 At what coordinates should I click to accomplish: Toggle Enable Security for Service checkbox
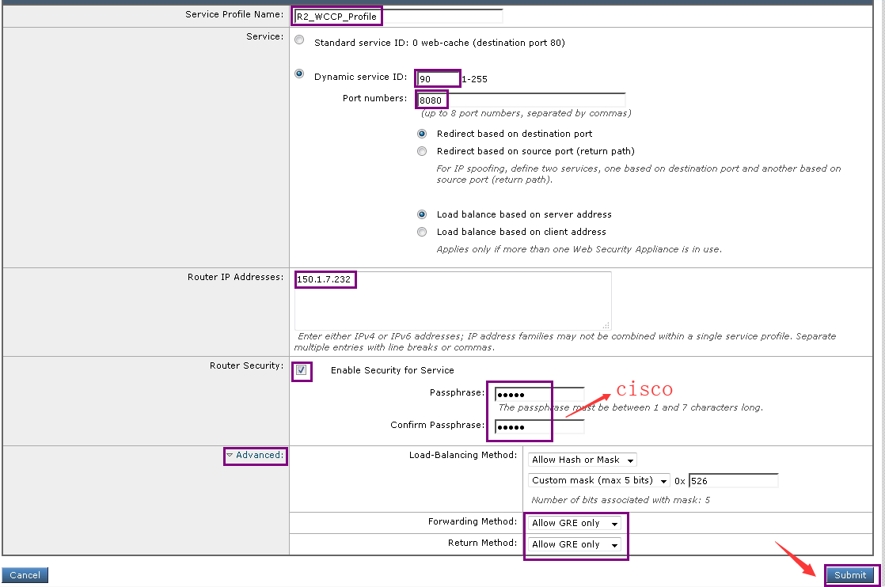pos(302,370)
